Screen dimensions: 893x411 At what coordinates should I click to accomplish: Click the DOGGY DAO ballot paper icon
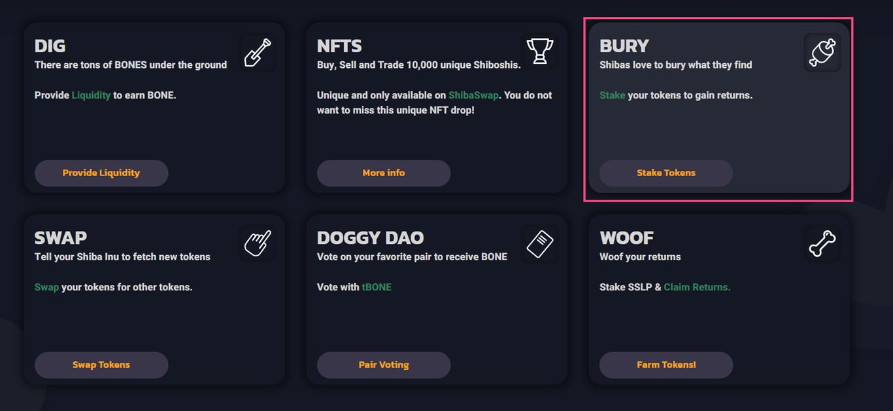pos(539,244)
